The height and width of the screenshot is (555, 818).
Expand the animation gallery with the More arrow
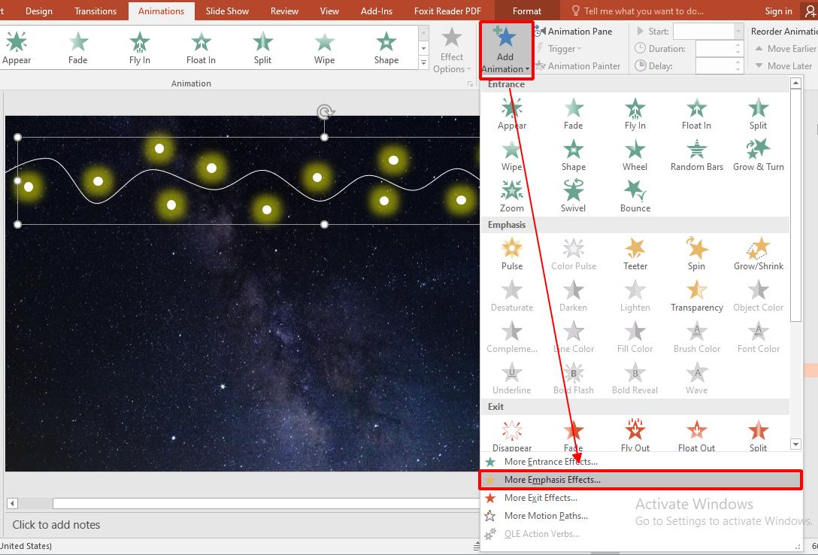423,63
